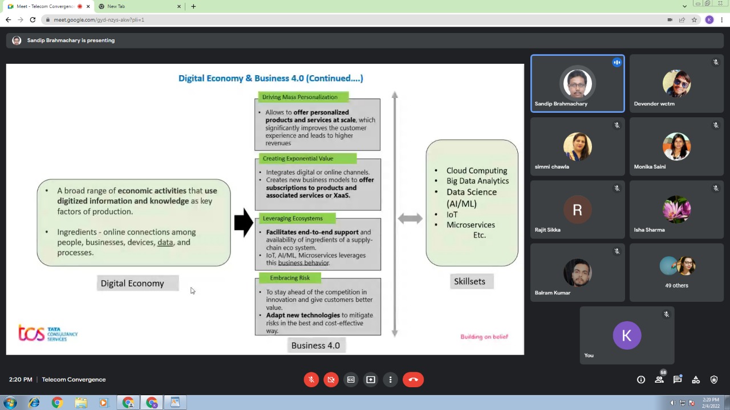
Task: Unmute the microphone in the call bar
Action: (x=311, y=380)
